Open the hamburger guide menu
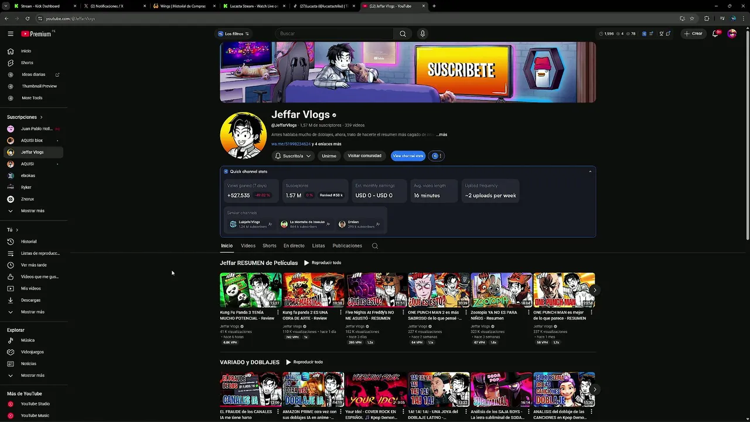Viewport: 750px width, 422px height. [x=11, y=34]
